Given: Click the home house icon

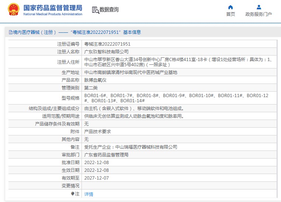Looking at the screenshot, I should point(230,7).
